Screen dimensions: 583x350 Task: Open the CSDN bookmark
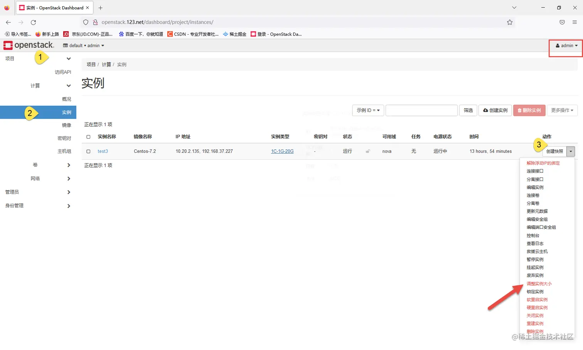click(x=193, y=34)
